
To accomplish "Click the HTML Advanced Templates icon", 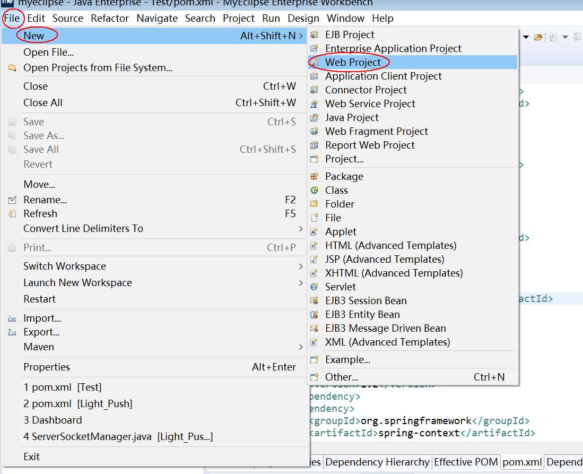I will coord(314,245).
